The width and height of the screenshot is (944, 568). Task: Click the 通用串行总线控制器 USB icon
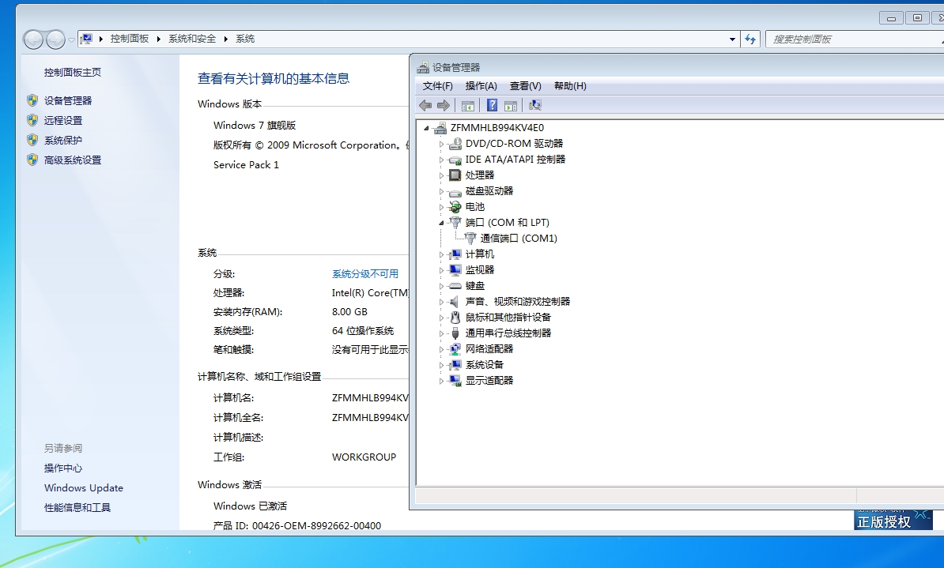coord(455,333)
